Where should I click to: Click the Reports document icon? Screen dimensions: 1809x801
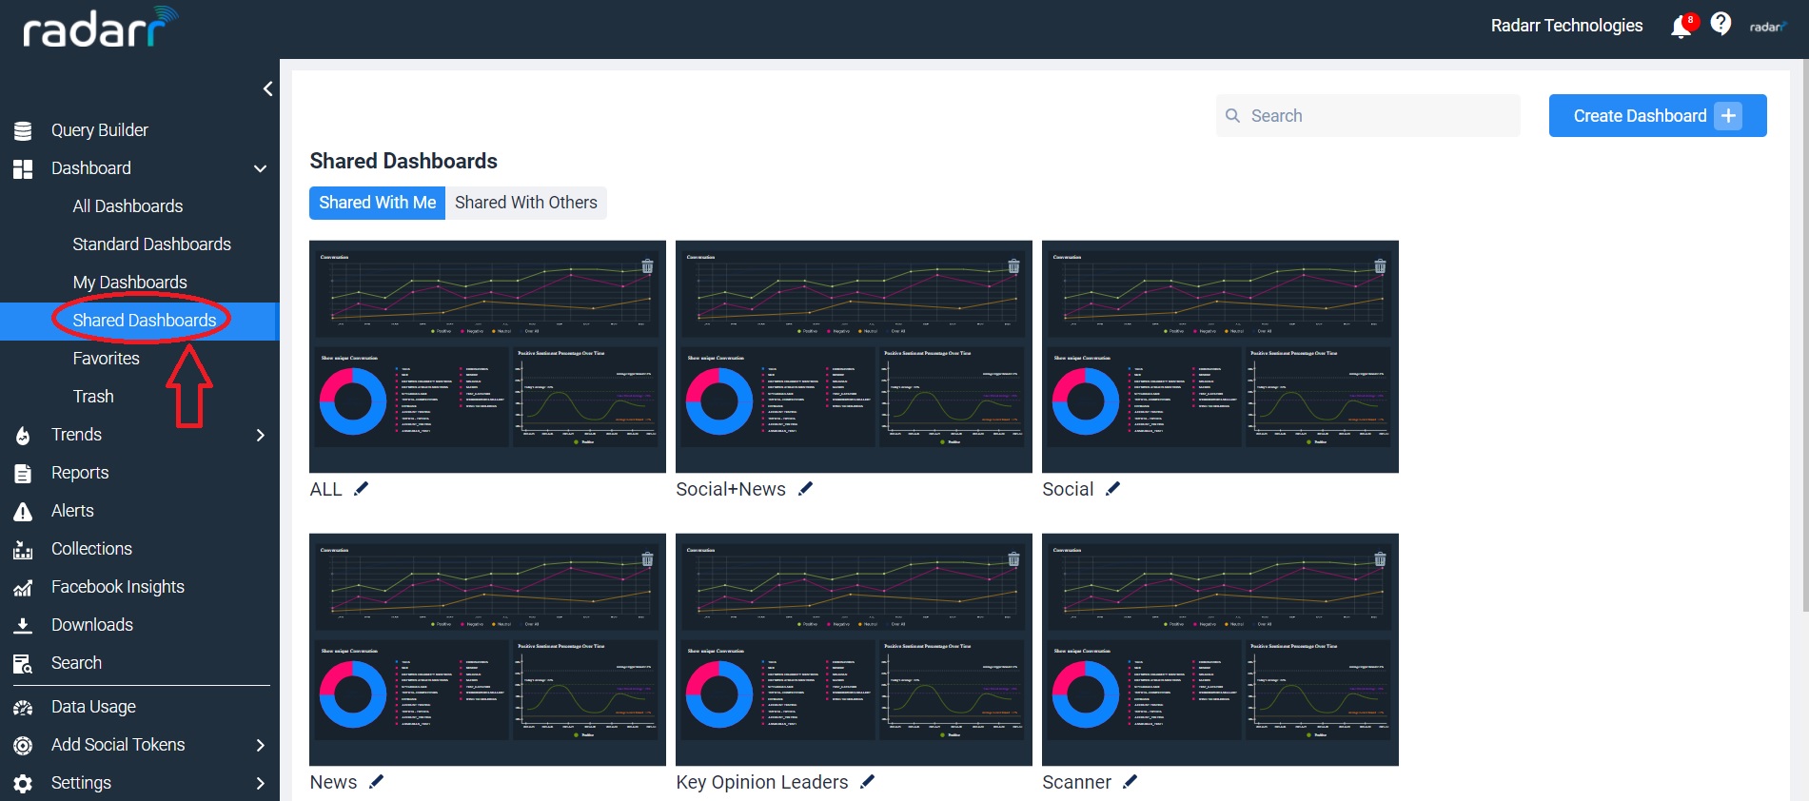tap(23, 474)
